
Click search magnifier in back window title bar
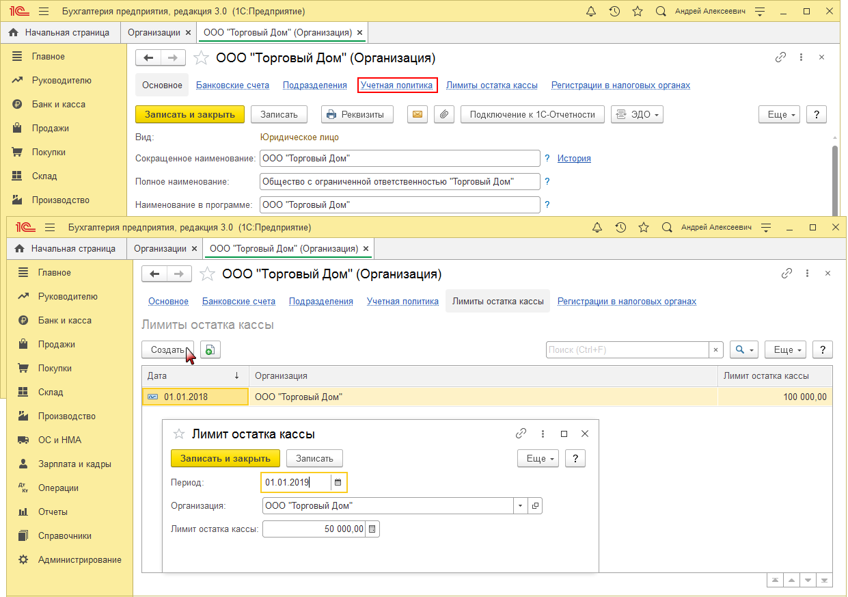(x=660, y=12)
